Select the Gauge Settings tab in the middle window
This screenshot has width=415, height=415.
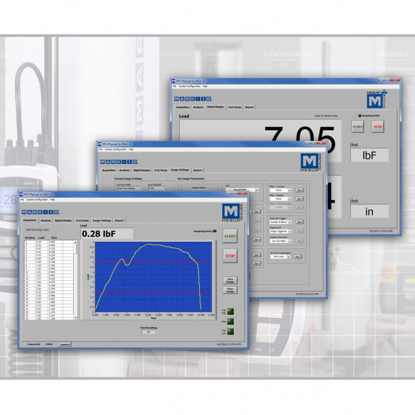[x=180, y=170]
